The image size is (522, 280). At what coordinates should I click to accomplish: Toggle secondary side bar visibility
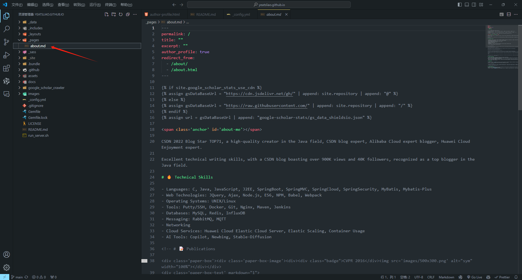click(x=474, y=5)
